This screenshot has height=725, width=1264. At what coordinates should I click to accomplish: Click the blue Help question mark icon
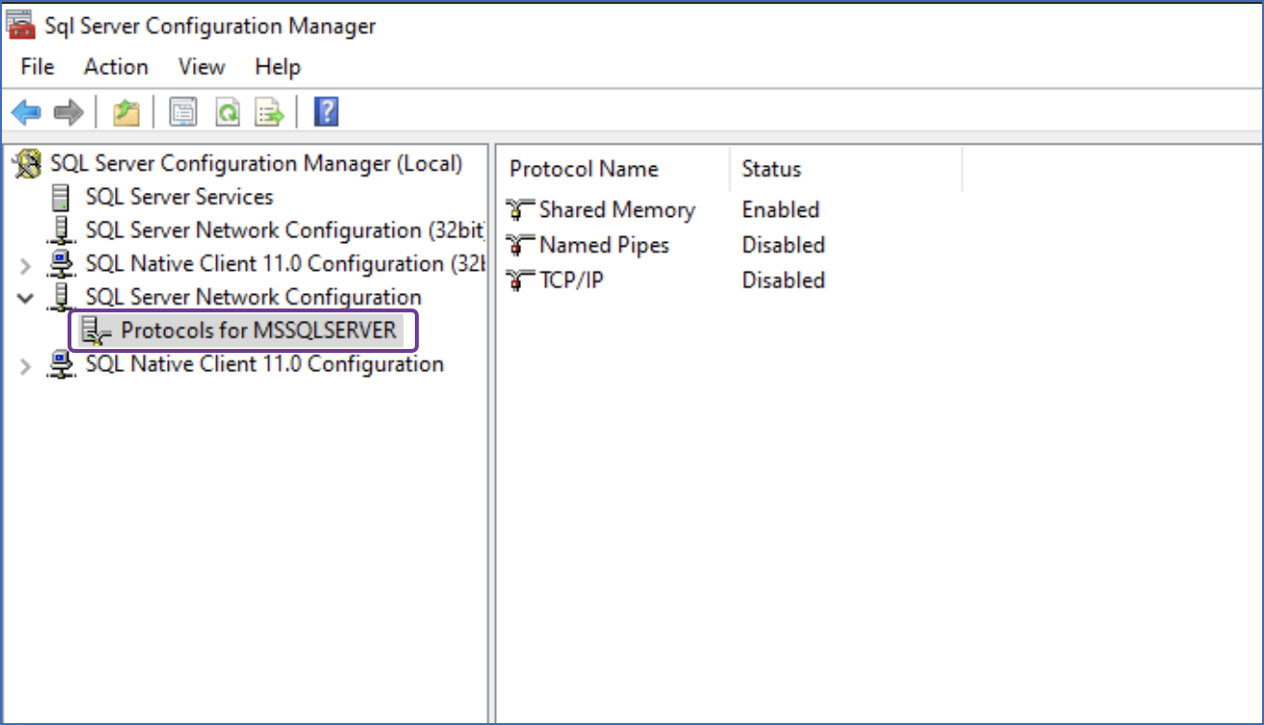click(x=326, y=113)
